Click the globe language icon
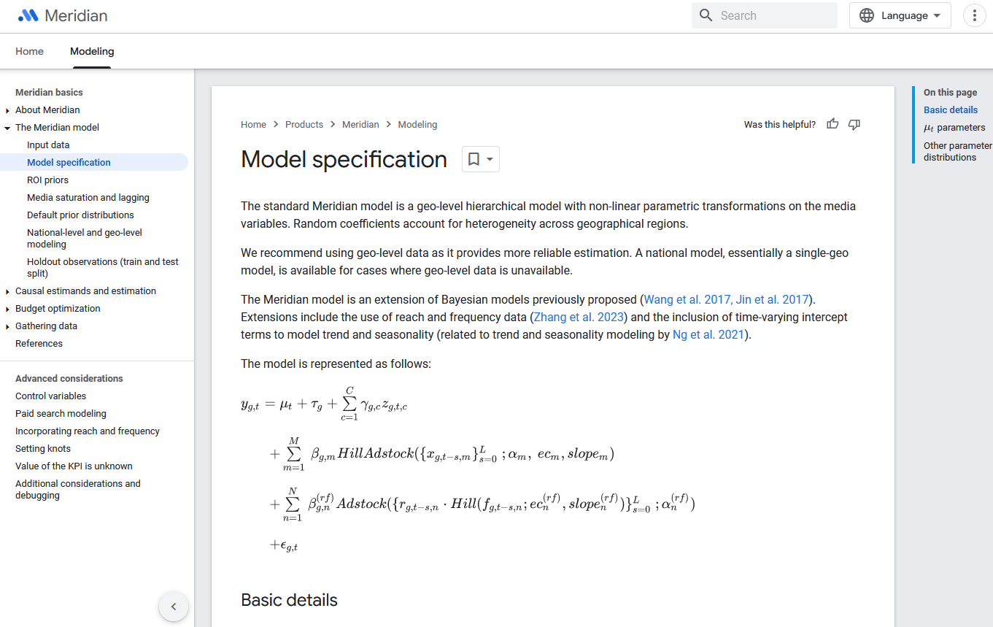This screenshot has height=627, width=993. pos(867,15)
